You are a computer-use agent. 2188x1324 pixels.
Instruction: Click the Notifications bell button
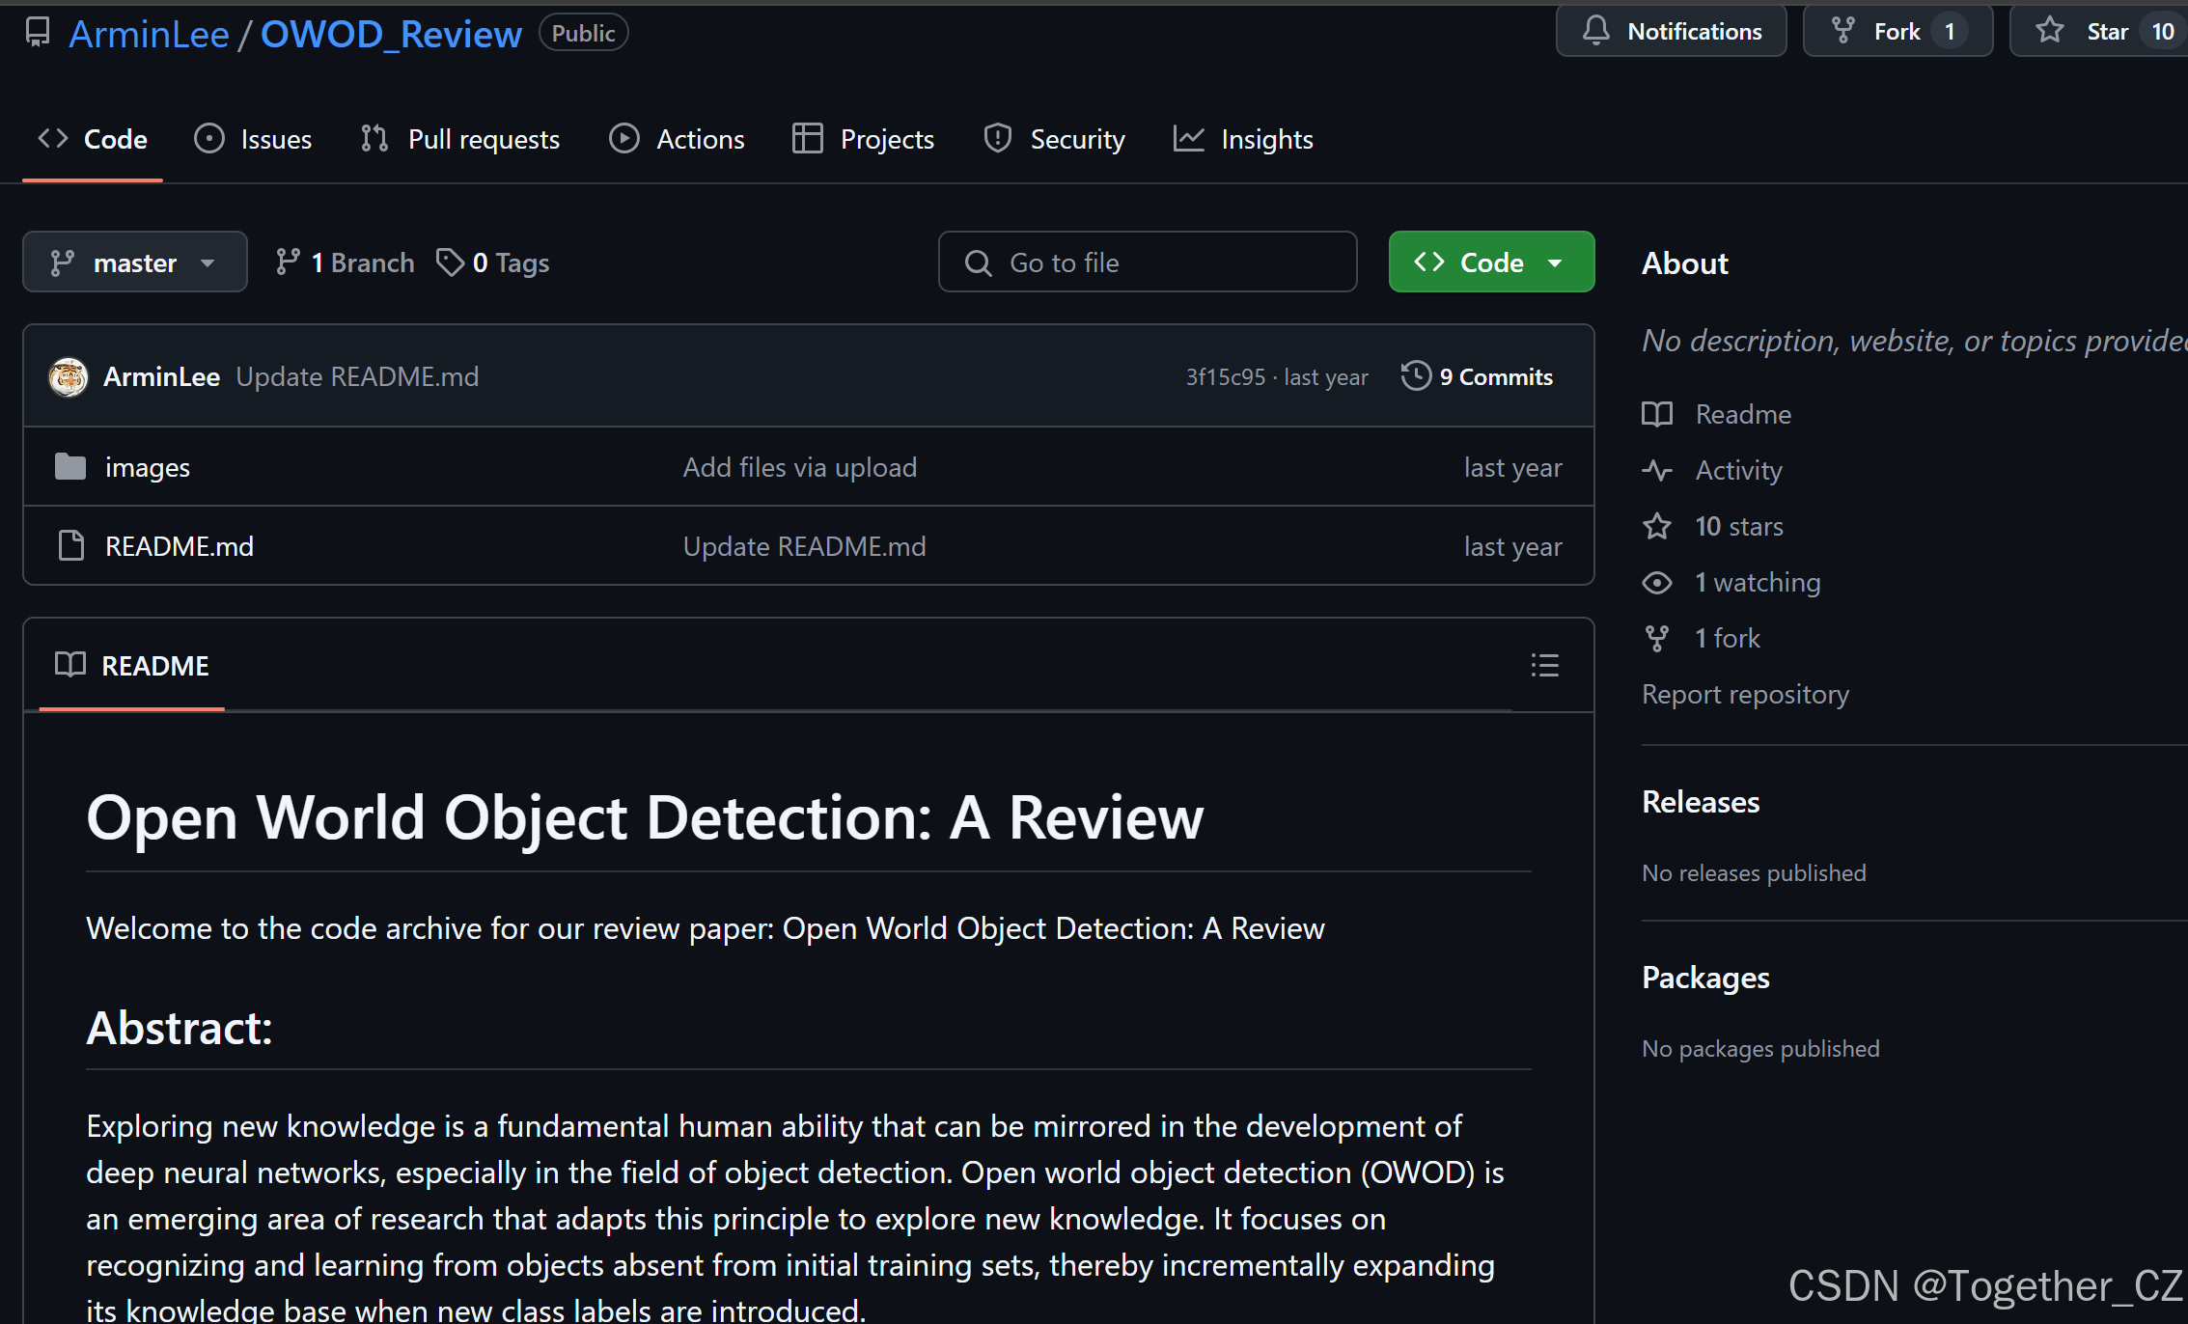pos(1671,32)
